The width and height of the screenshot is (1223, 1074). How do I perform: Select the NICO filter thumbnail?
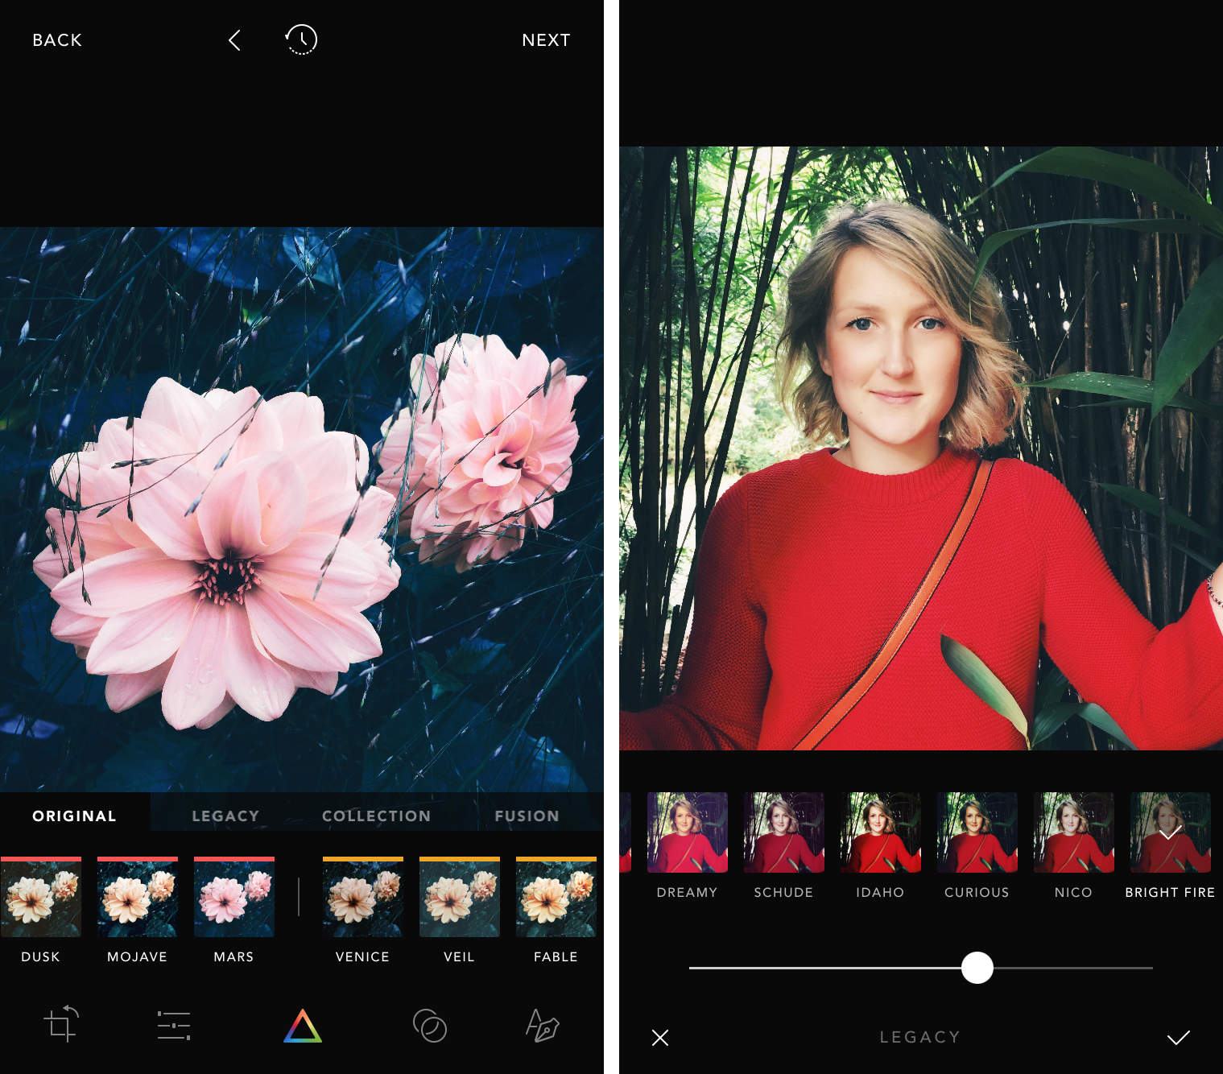coord(1074,832)
